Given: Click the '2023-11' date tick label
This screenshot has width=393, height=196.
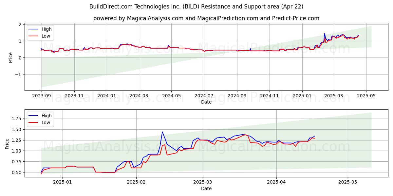Looking at the screenshot, I should [74, 96].
